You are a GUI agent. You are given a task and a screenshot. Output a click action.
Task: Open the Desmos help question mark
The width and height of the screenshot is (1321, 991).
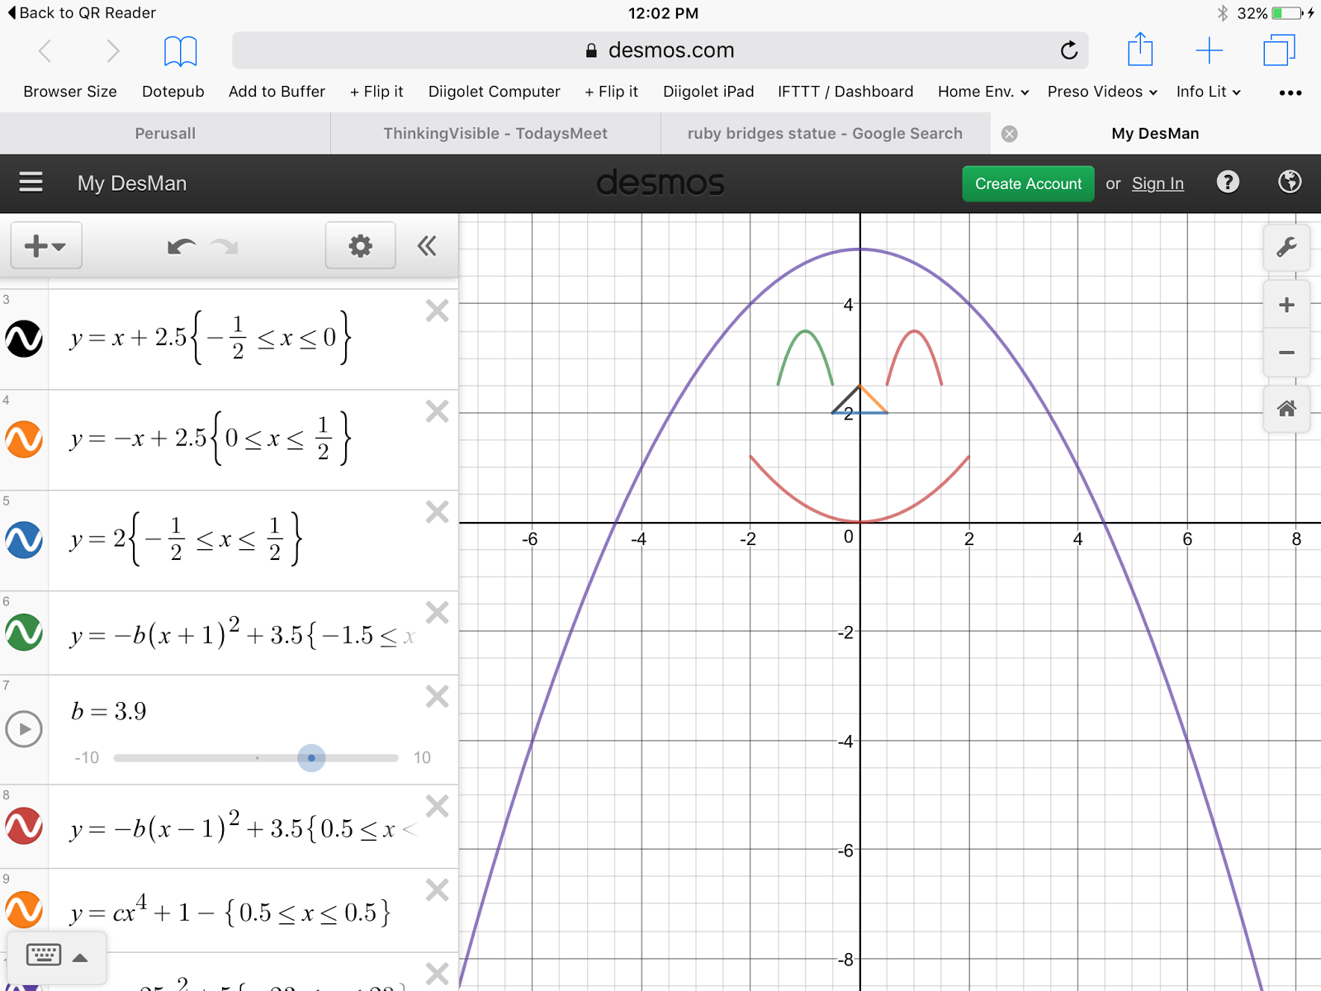1228,182
